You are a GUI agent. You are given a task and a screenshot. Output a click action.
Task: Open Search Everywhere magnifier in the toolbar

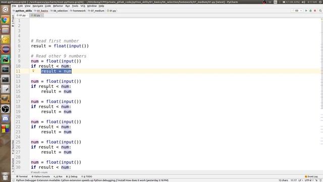click(320, 11)
